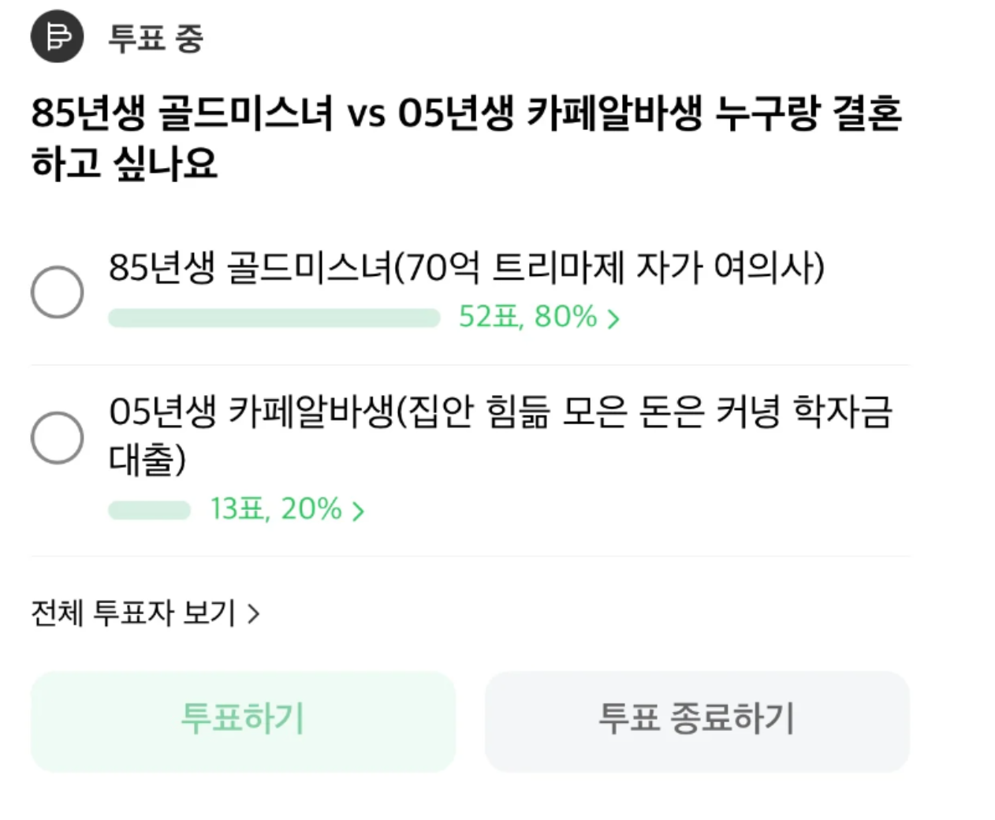
Task: Click the 하고 싶나요 title line
Action: click(124, 164)
